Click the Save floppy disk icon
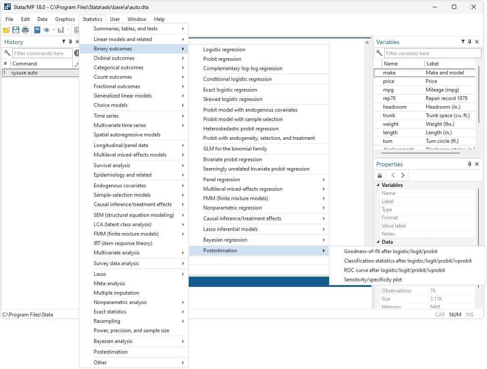The width and height of the screenshot is (487, 369). [16, 30]
